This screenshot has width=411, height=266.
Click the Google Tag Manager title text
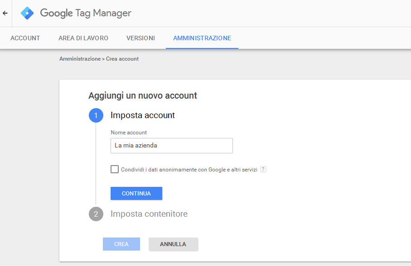86,13
